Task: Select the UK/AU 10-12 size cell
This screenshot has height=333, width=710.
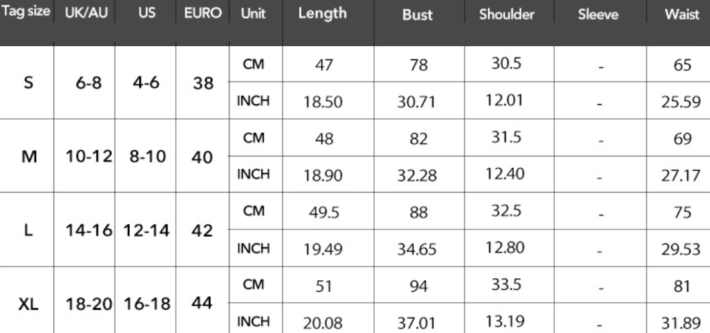Action: (89, 157)
